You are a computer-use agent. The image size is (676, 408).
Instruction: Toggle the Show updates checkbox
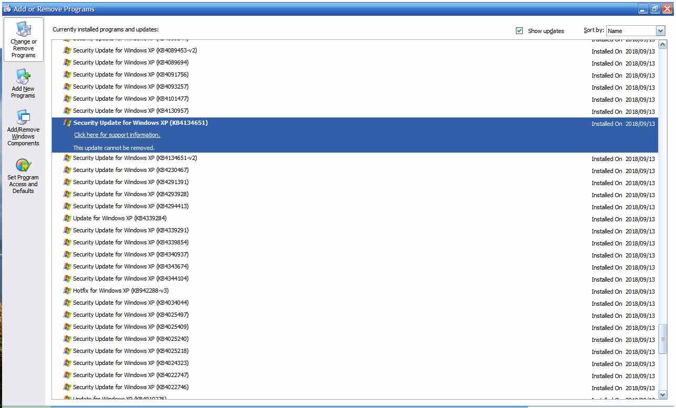coord(519,31)
